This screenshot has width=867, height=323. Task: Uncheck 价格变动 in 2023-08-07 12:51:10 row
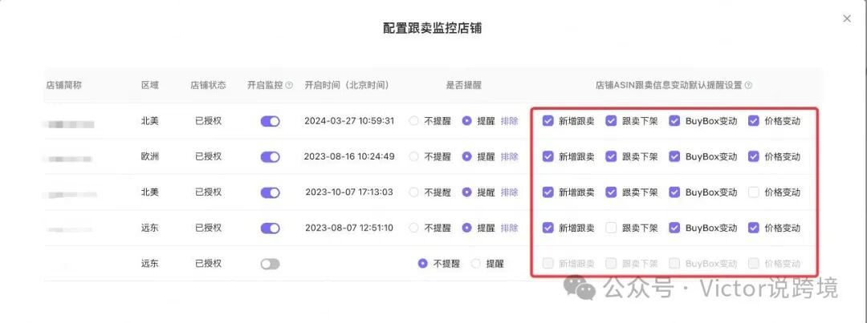pos(754,228)
